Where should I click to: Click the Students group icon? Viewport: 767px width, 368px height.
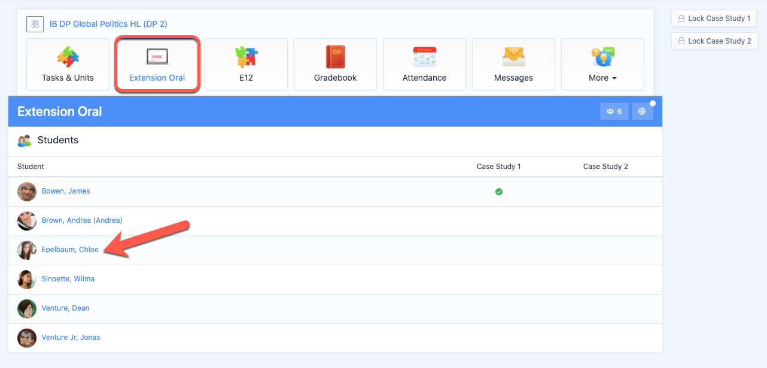click(25, 141)
